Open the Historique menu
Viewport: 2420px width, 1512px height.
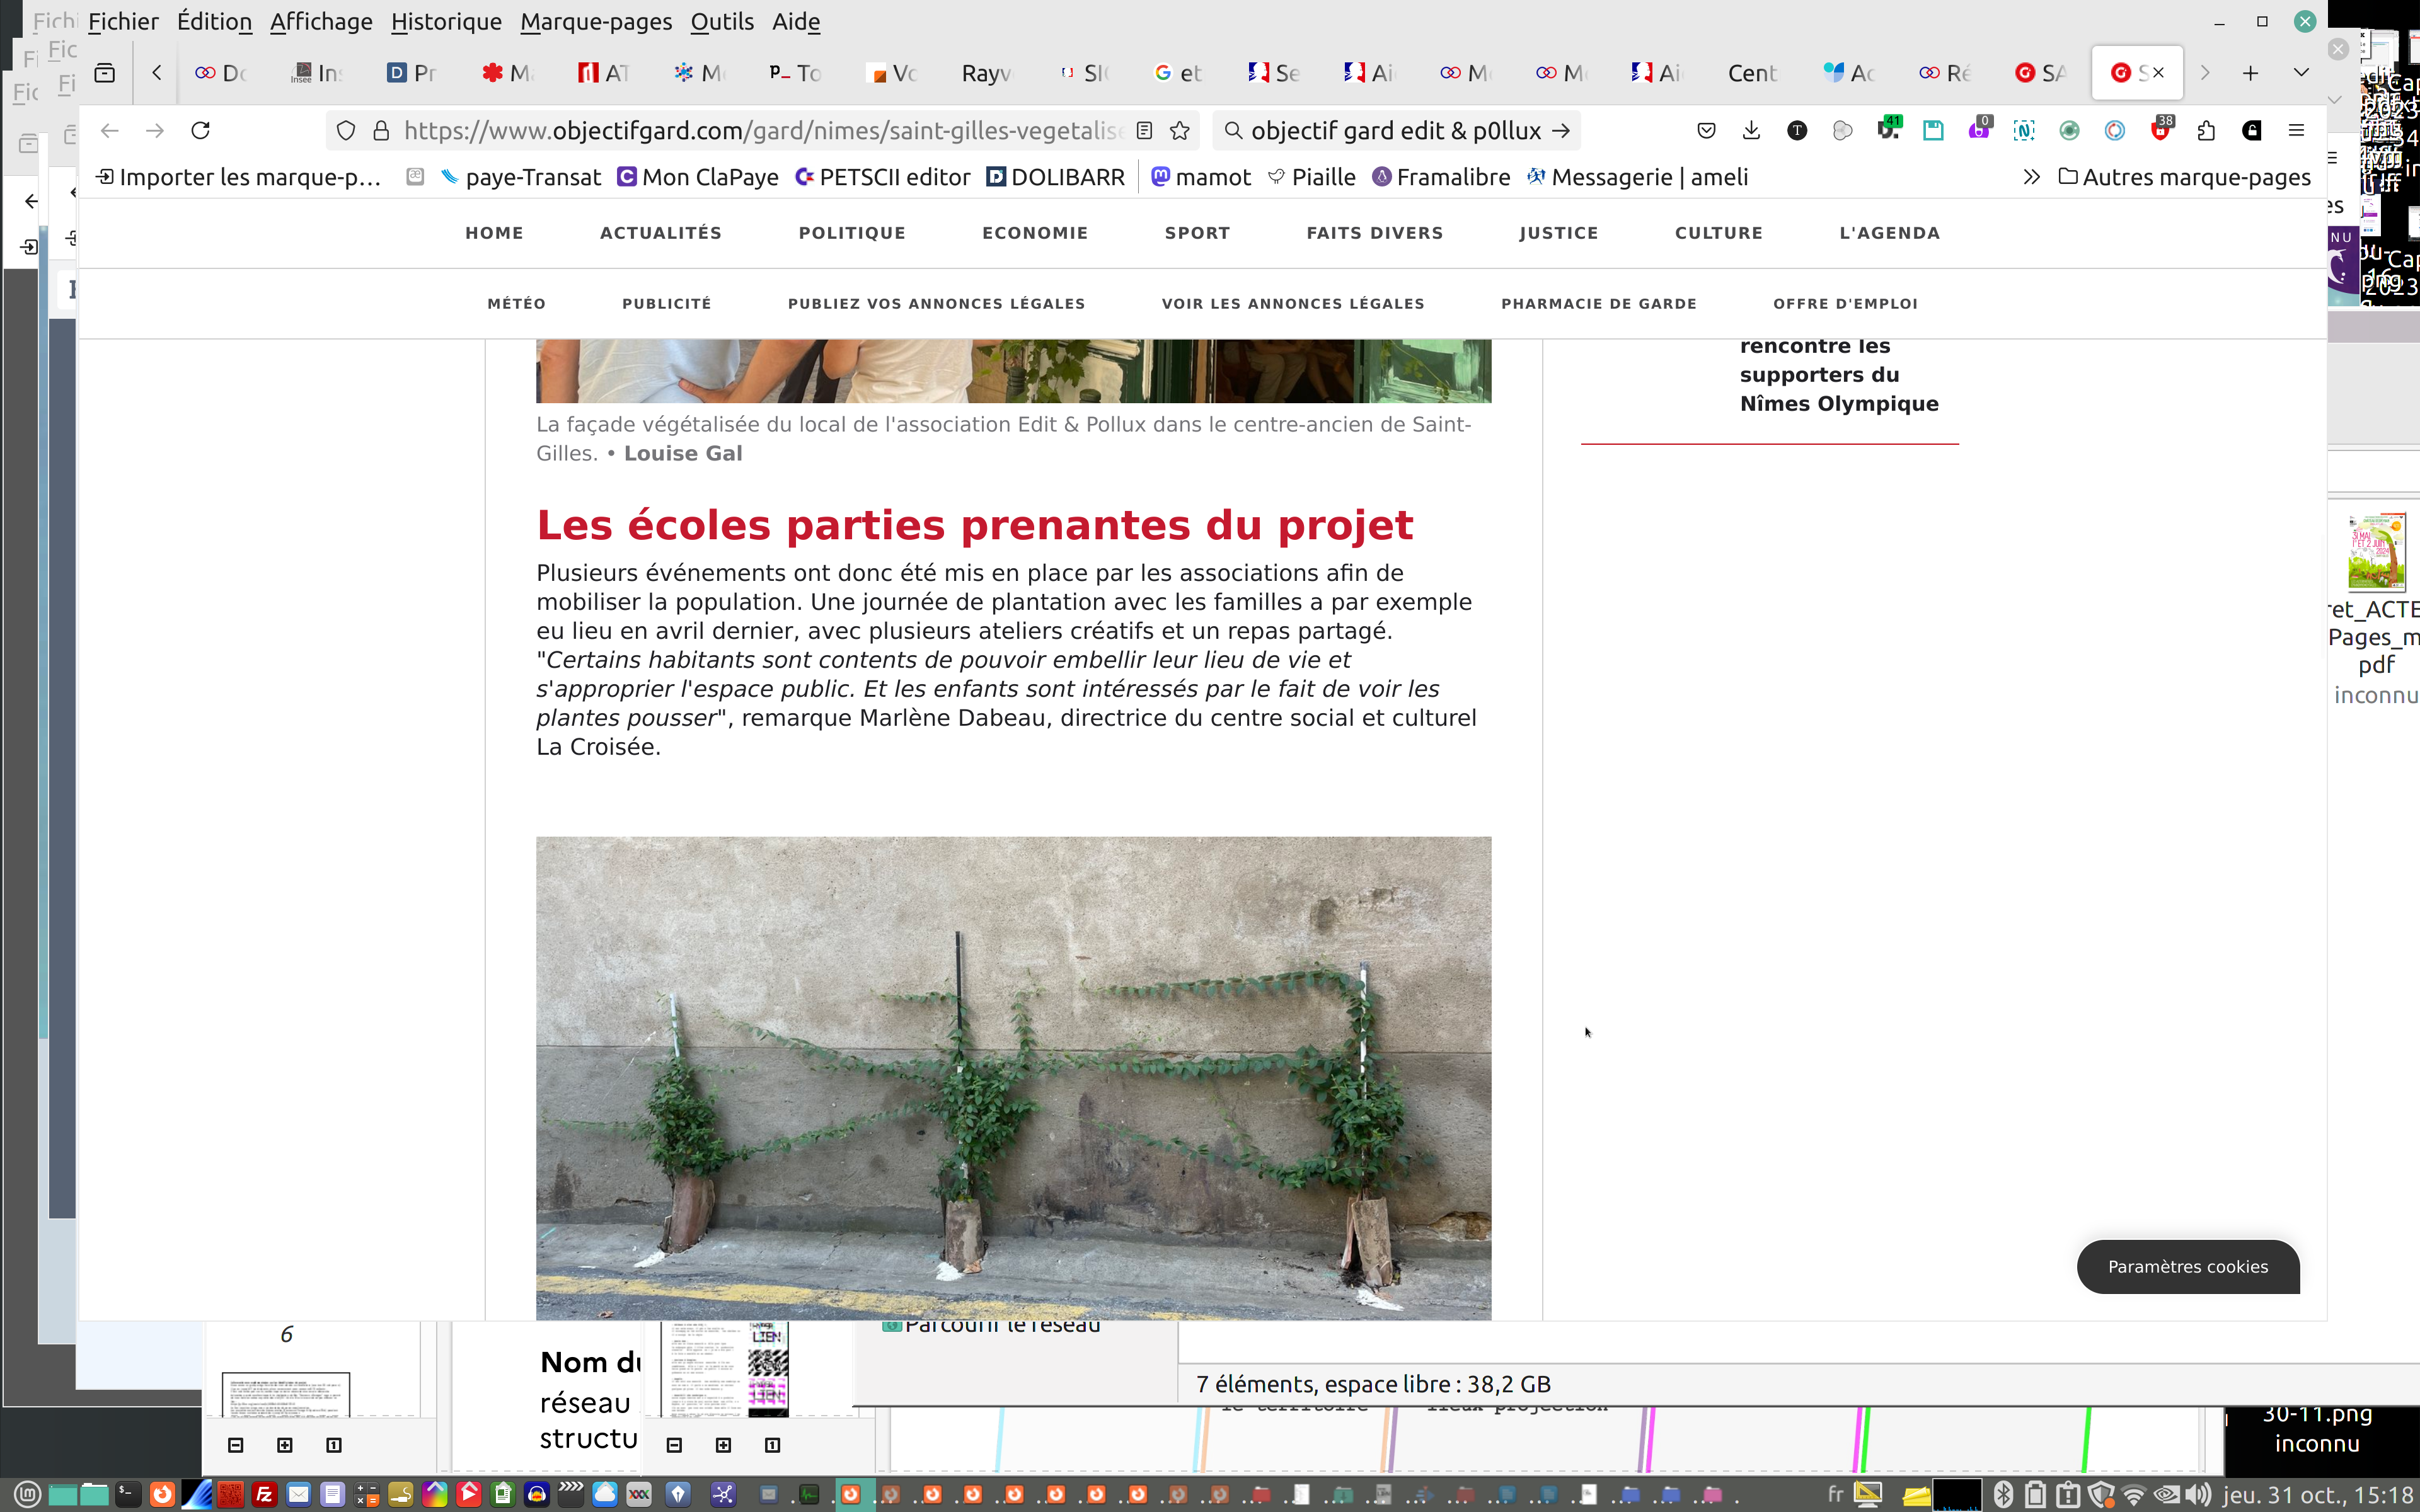click(446, 21)
